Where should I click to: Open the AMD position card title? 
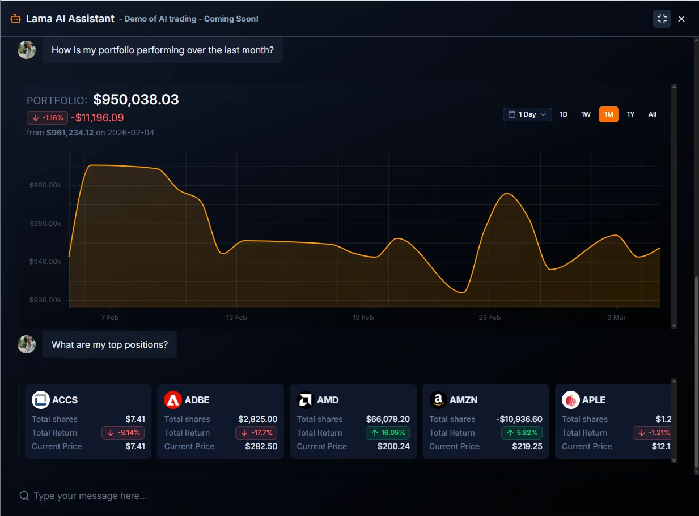click(x=328, y=400)
